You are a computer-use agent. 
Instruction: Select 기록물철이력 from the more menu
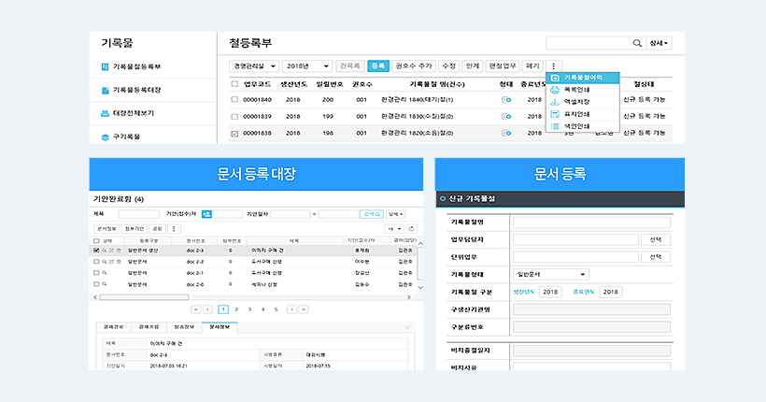tap(583, 78)
